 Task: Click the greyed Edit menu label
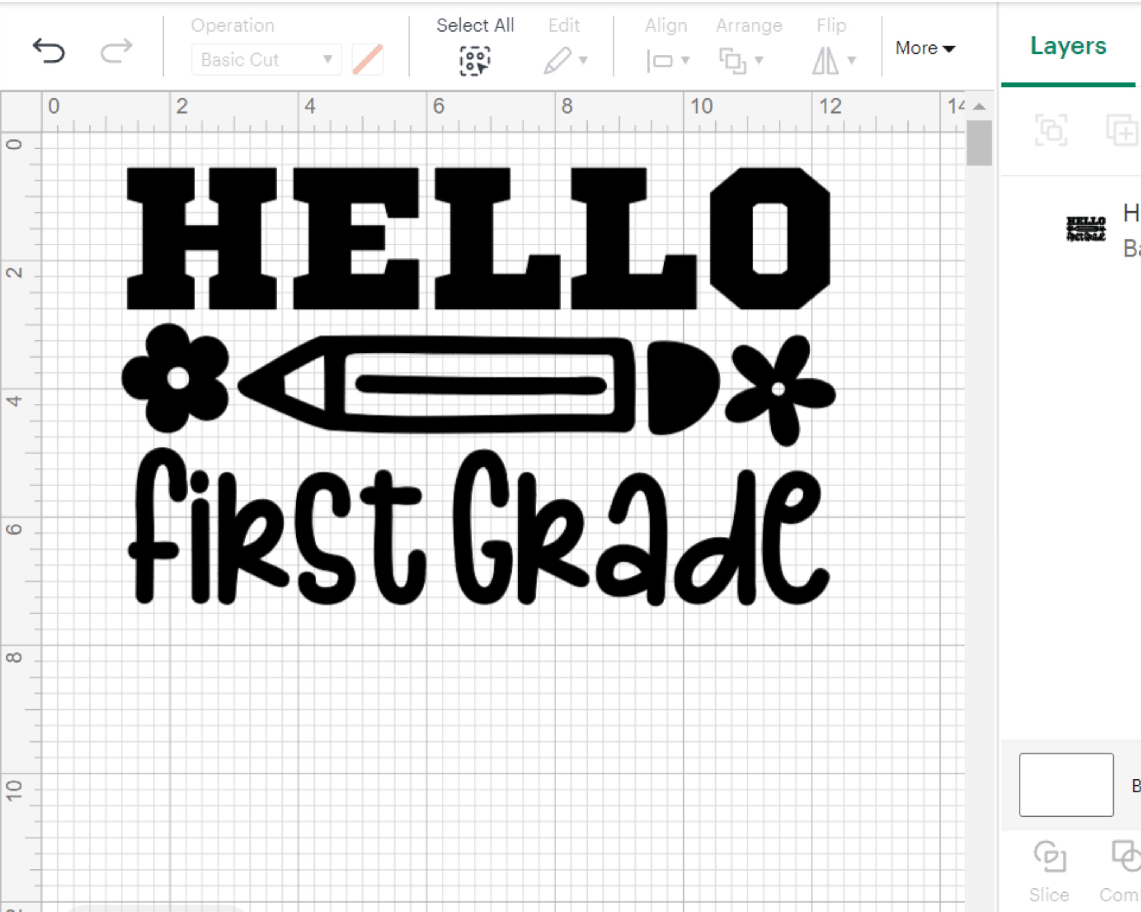point(564,25)
